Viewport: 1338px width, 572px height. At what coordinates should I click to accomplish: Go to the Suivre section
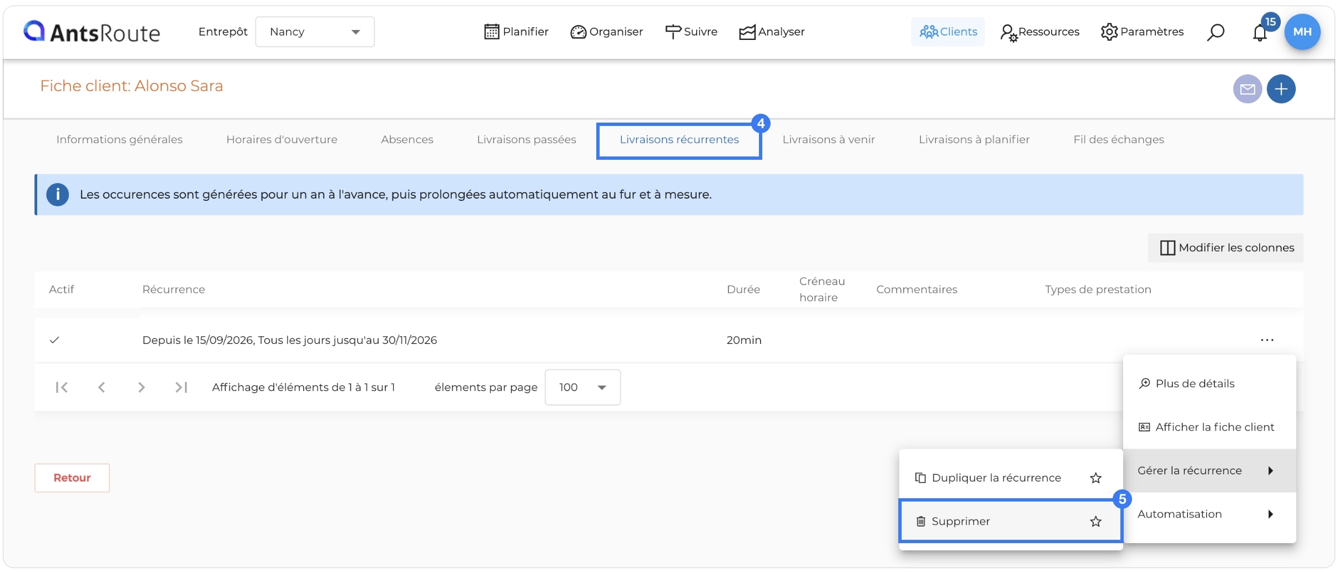[x=691, y=32]
